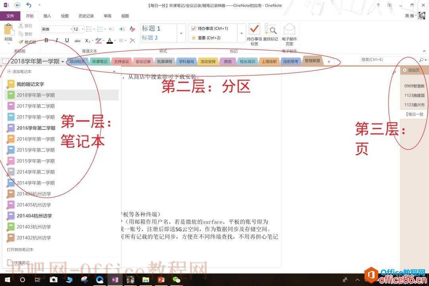Click the delete X icon
This screenshot has width=429, height=286.
(132, 41)
